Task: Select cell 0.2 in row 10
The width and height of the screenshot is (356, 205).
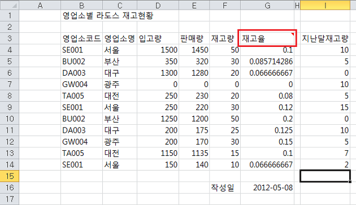Action: point(267,119)
